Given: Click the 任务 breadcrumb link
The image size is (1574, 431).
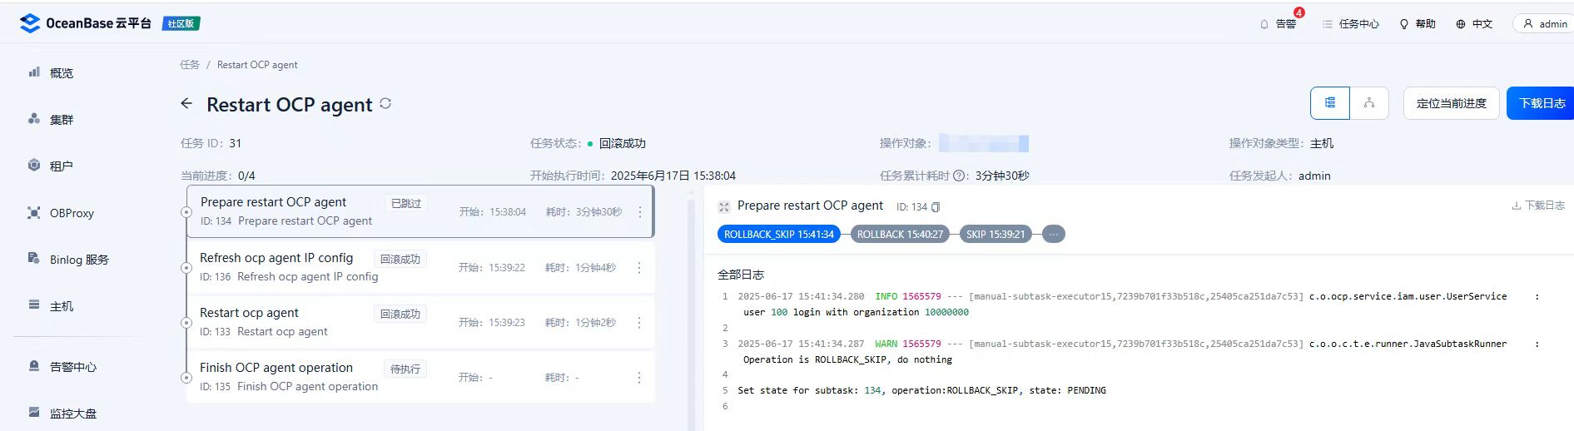Looking at the screenshot, I should point(190,65).
